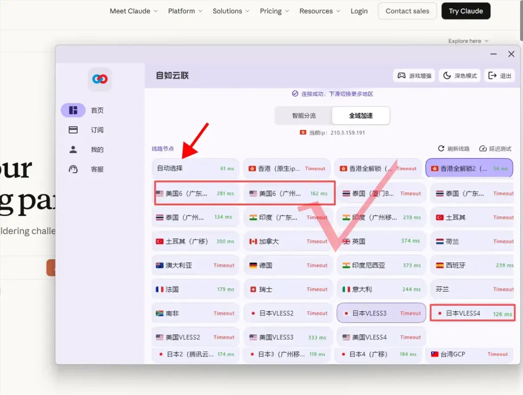Image resolution: width=523 pixels, height=395 pixels.
Task: Click the 自如云联 app logo
Action: click(x=100, y=79)
